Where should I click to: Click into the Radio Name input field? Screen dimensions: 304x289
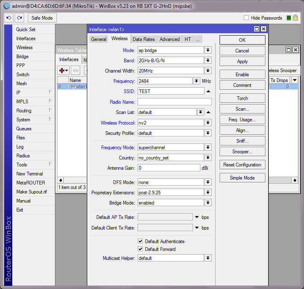pyautogui.click(x=175, y=102)
